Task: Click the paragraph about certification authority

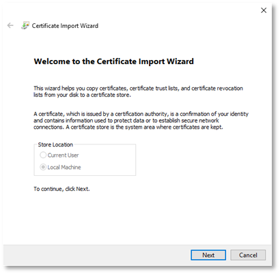Action: [x=141, y=120]
